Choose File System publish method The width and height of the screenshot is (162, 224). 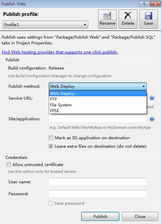click(98, 105)
